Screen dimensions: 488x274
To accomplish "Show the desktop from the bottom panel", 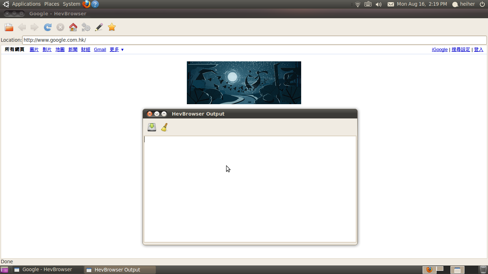I will point(4,270).
